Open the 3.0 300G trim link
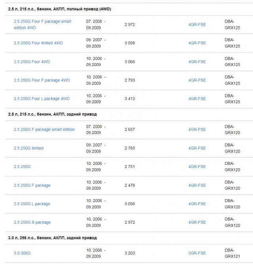This screenshot has height=264, width=253. (x=22, y=253)
